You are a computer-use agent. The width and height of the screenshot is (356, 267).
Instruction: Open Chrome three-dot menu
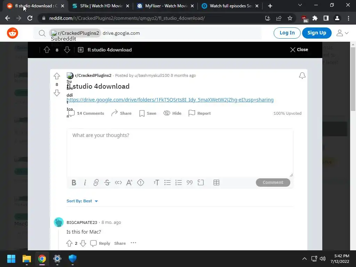348,18
